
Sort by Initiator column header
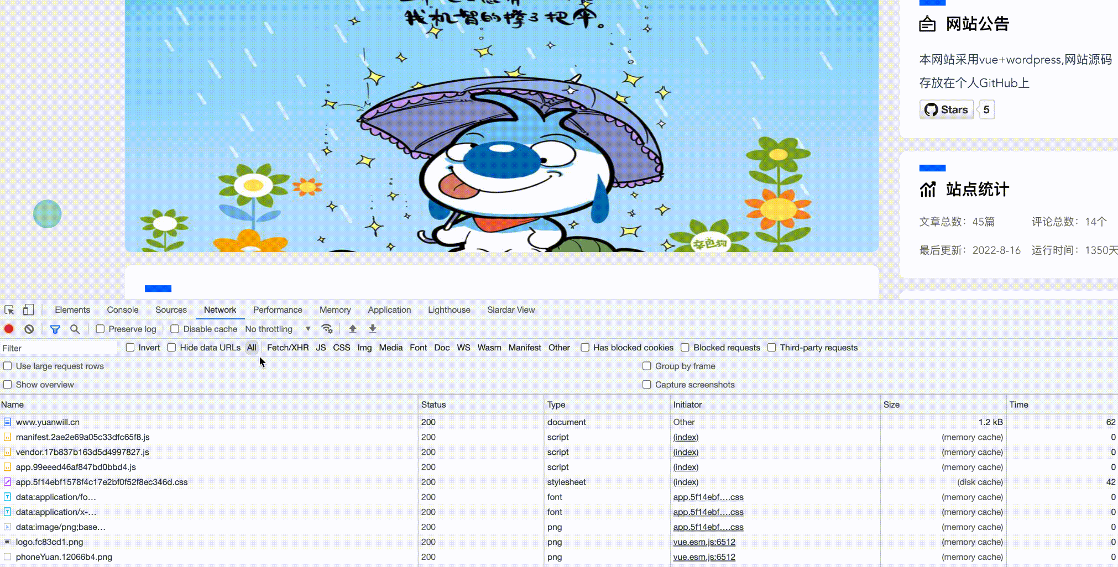pyautogui.click(x=775, y=405)
